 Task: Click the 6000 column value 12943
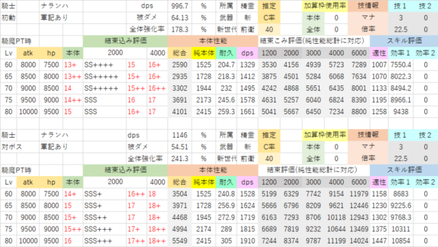[359, 218]
